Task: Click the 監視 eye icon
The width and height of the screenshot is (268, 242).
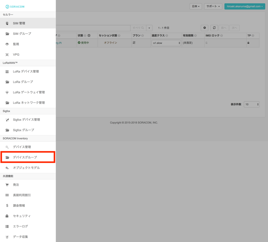Action: pyautogui.click(x=7, y=44)
